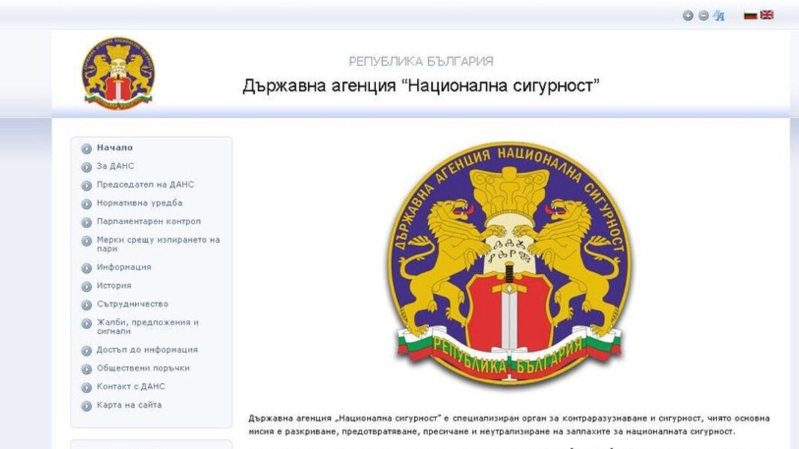Increase the font size with plus icon

point(688,16)
